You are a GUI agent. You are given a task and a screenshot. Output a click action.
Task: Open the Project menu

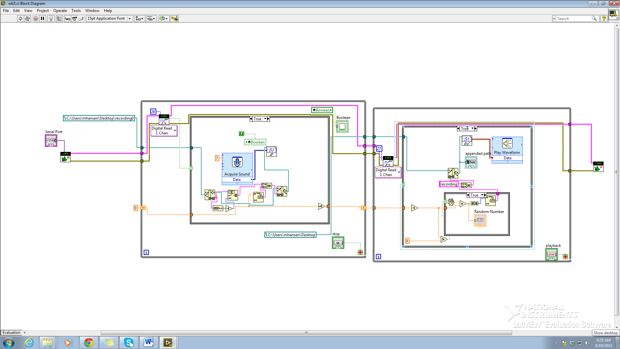[x=43, y=11]
